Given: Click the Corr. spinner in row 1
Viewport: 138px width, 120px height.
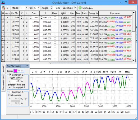Looking at the screenshot, I should 31,18.
